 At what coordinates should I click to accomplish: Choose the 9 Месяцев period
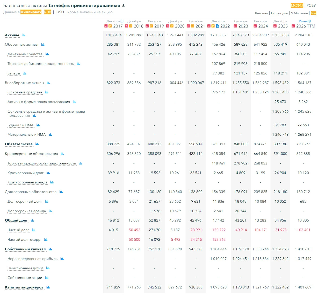pos(300,13)
